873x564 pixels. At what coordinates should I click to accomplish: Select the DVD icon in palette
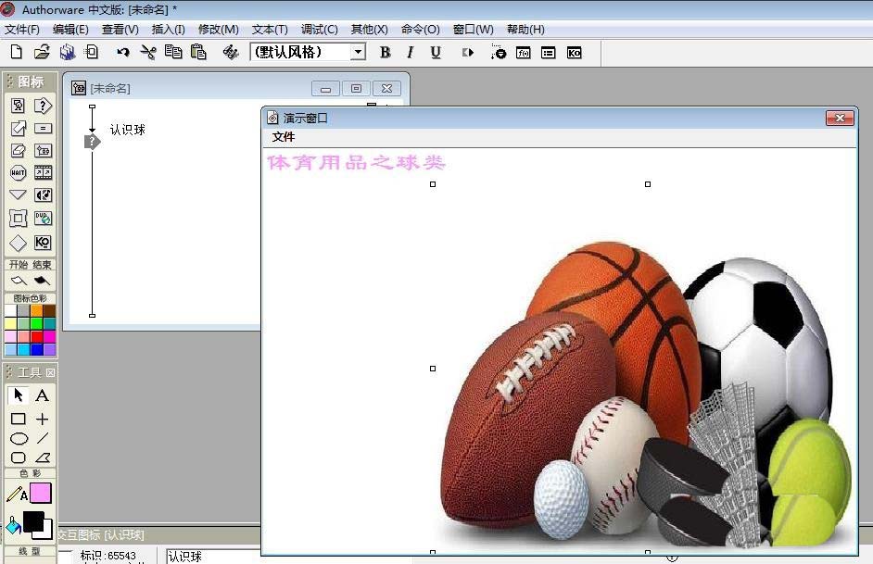coord(43,218)
